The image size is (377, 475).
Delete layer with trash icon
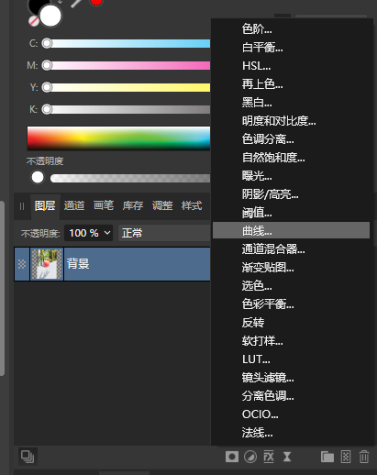pyautogui.click(x=364, y=457)
